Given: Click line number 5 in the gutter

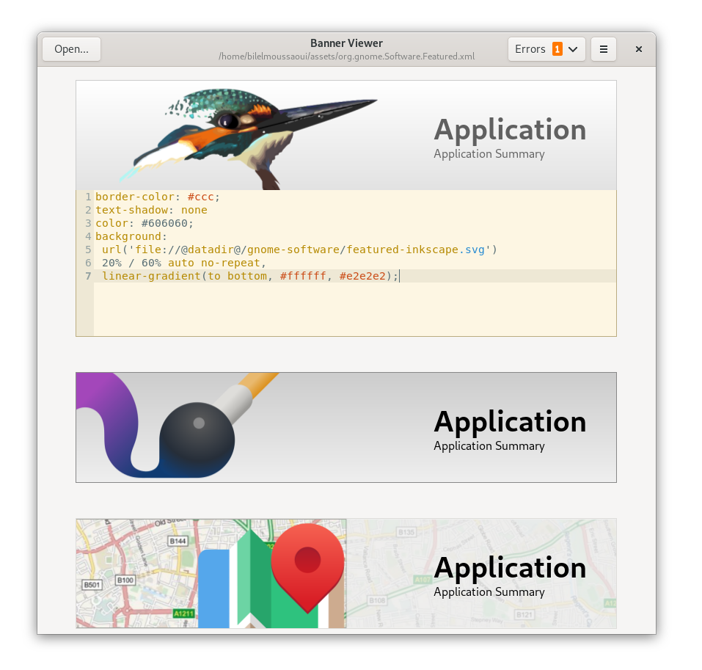Looking at the screenshot, I should [x=88, y=250].
